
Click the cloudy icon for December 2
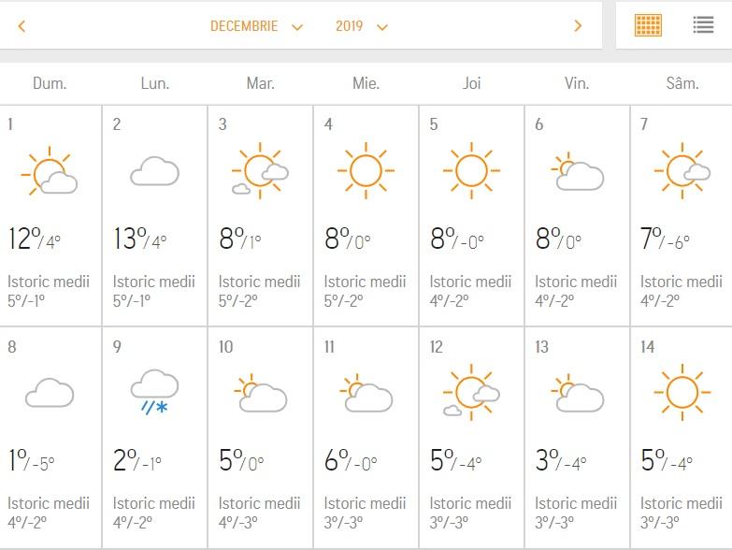click(154, 172)
